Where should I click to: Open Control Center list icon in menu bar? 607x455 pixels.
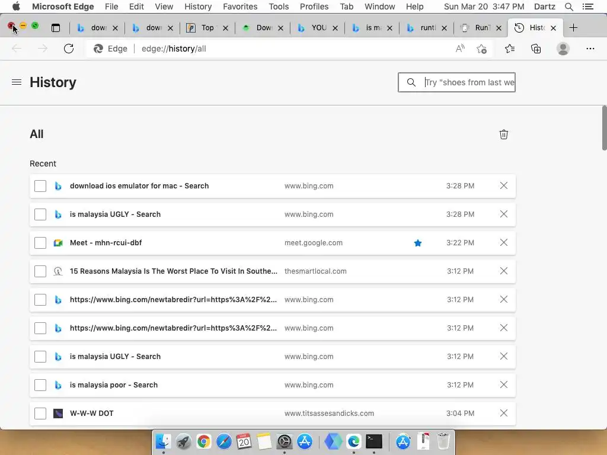point(587,7)
